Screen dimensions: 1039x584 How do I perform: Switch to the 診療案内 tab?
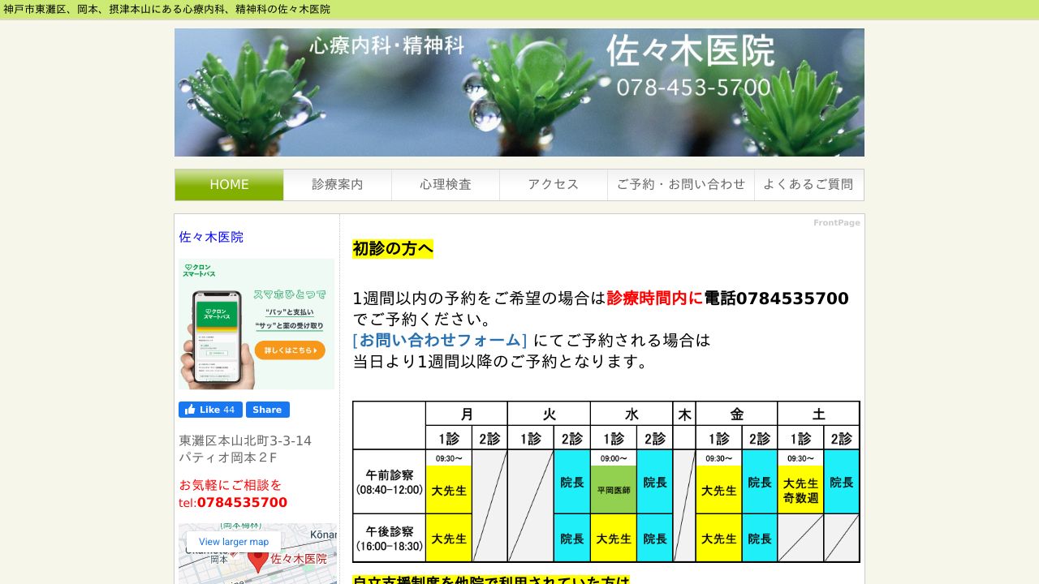pyautogui.click(x=337, y=184)
